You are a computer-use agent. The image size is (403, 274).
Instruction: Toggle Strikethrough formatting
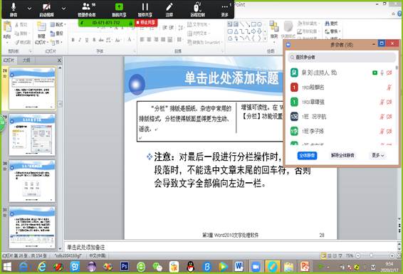coord(101,40)
